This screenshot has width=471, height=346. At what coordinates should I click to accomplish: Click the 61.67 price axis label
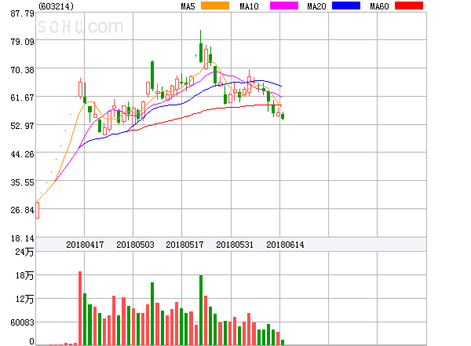[x=23, y=98]
